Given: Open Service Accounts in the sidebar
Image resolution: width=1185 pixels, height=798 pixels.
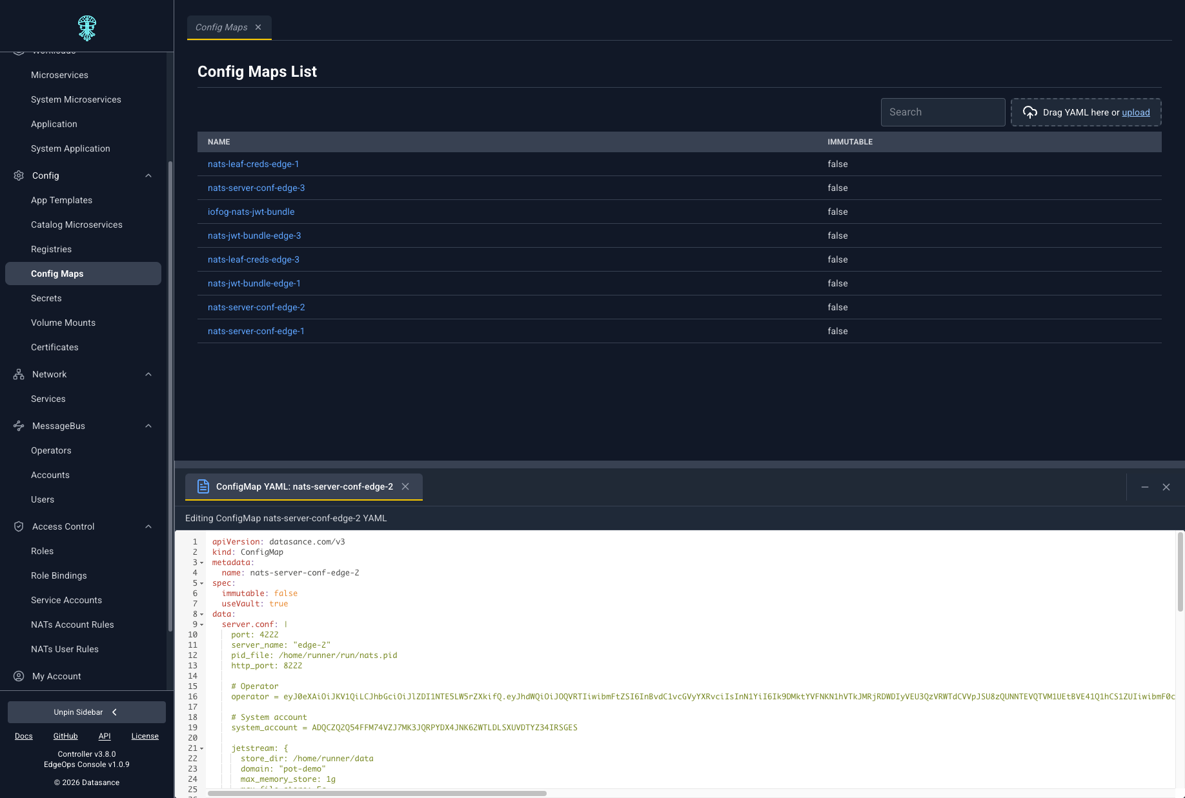Looking at the screenshot, I should (x=66, y=600).
